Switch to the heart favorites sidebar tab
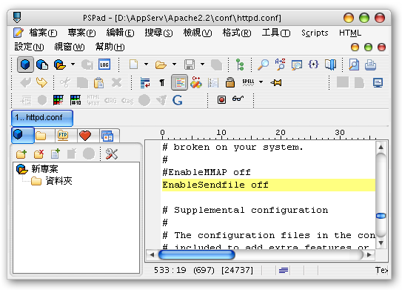This screenshot has width=402, height=290. click(88, 135)
